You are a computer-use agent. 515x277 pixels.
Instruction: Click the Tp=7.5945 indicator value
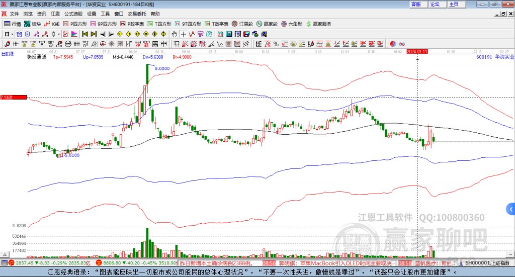click(63, 57)
